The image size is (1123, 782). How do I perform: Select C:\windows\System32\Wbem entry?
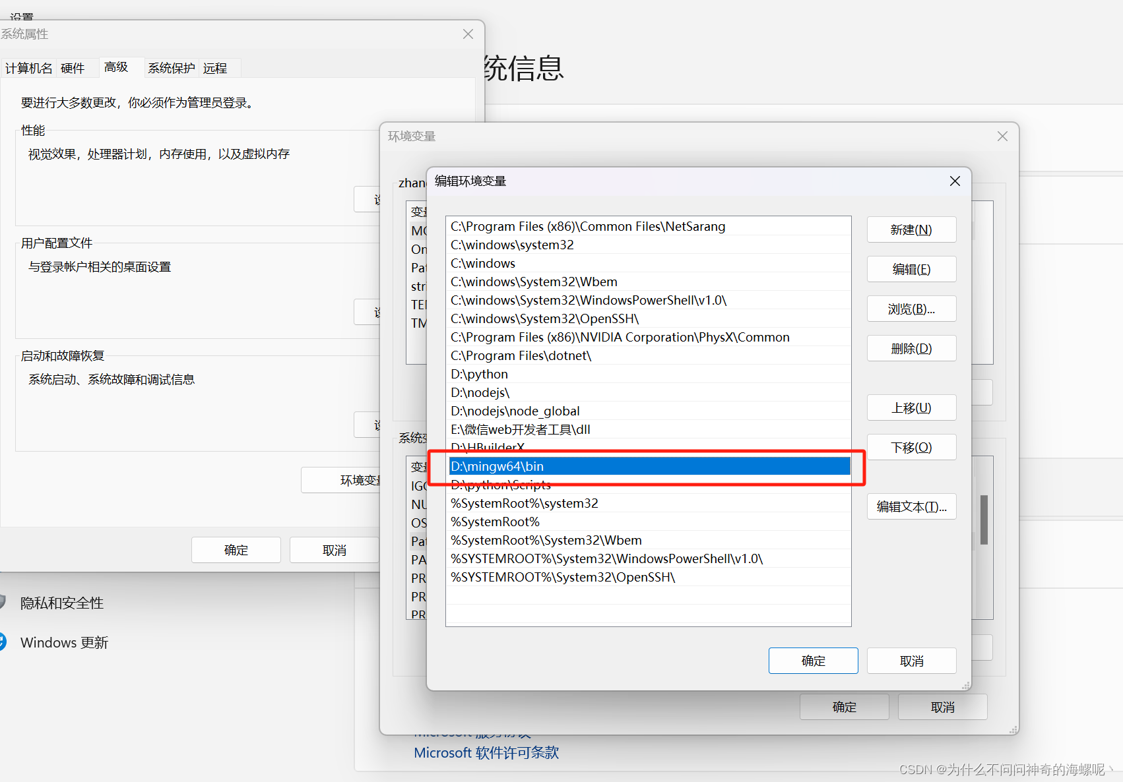pyautogui.click(x=649, y=282)
